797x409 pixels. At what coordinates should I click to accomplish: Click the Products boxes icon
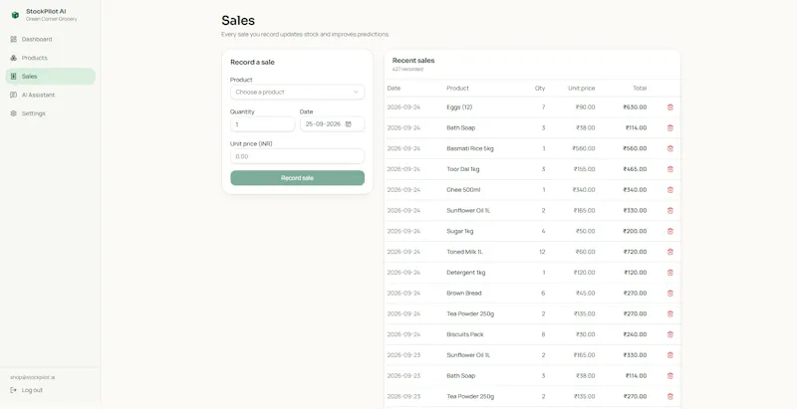[14, 58]
